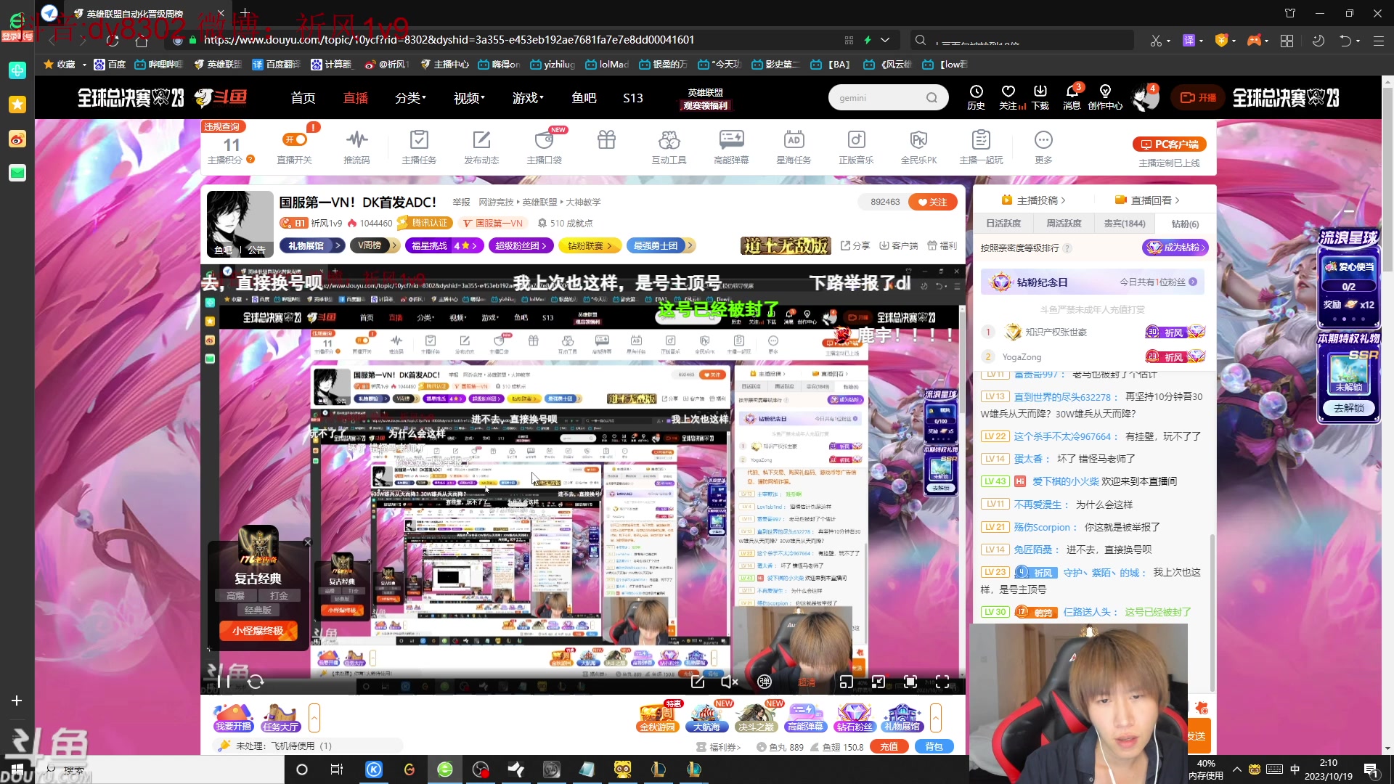
Task: Expand the 视频 video dropdown
Action: point(469,98)
